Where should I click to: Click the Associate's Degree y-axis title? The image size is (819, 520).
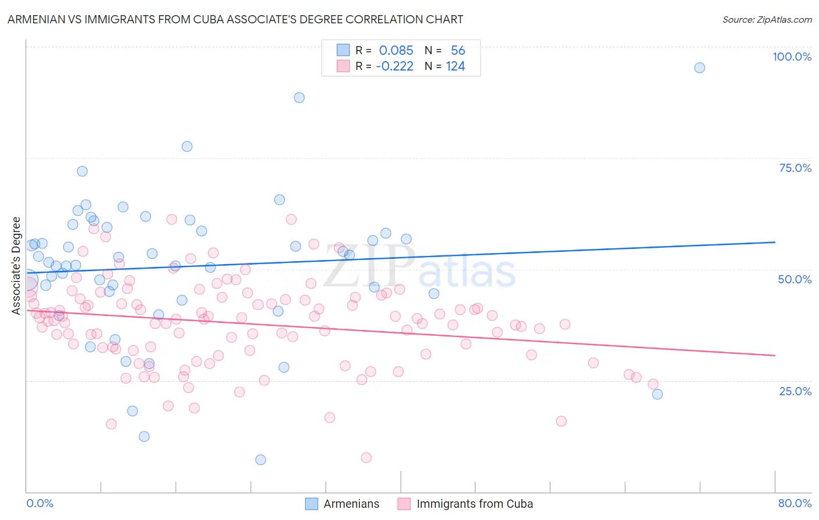click(16, 266)
